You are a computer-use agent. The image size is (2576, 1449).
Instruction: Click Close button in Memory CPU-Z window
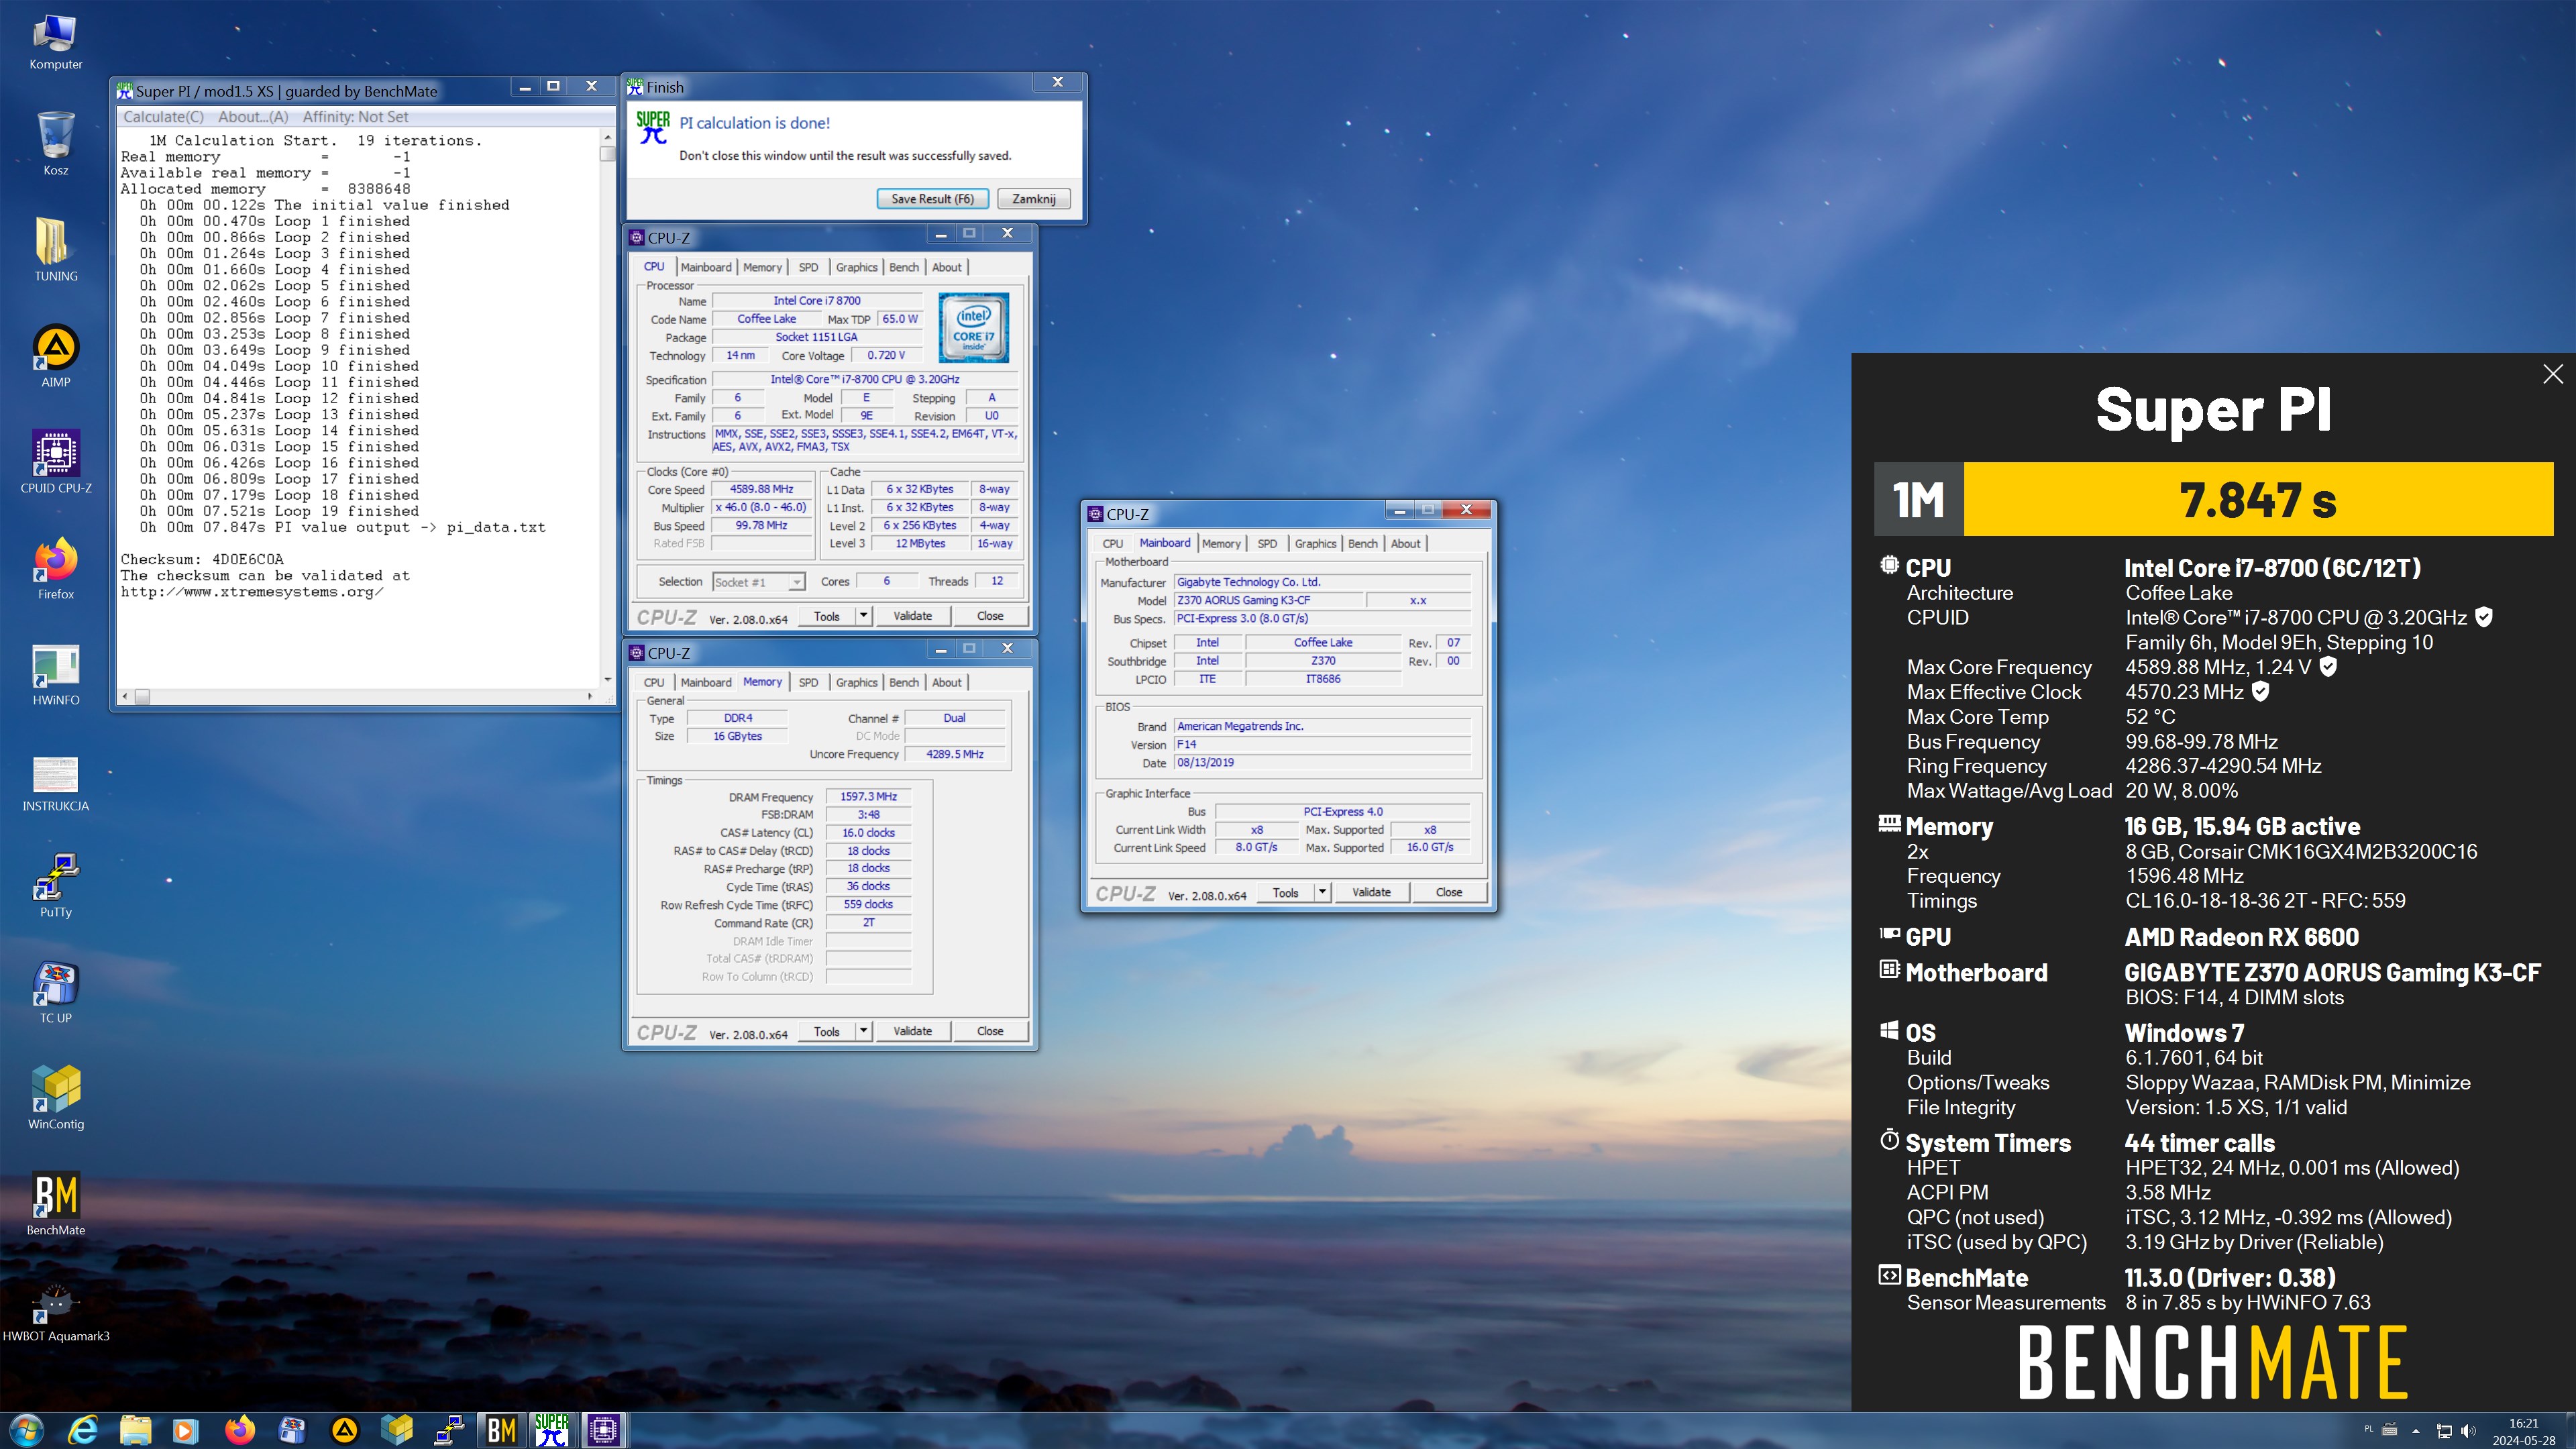[990, 1031]
